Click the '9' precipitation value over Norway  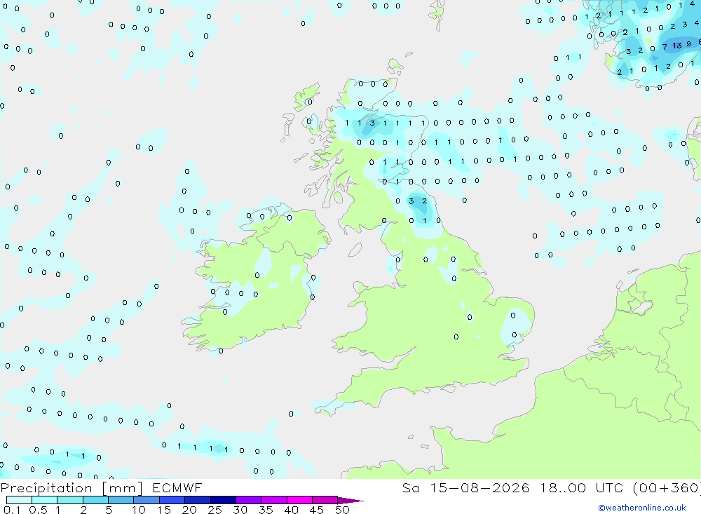coord(689,44)
